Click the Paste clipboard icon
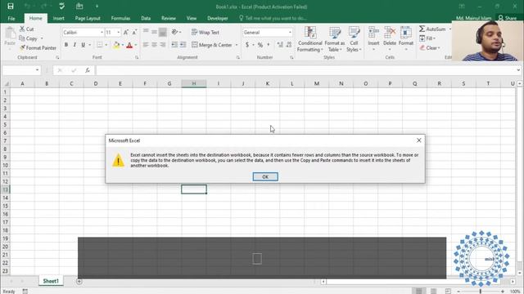The height and width of the screenshot is (294, 524). (x=10, y=33)
